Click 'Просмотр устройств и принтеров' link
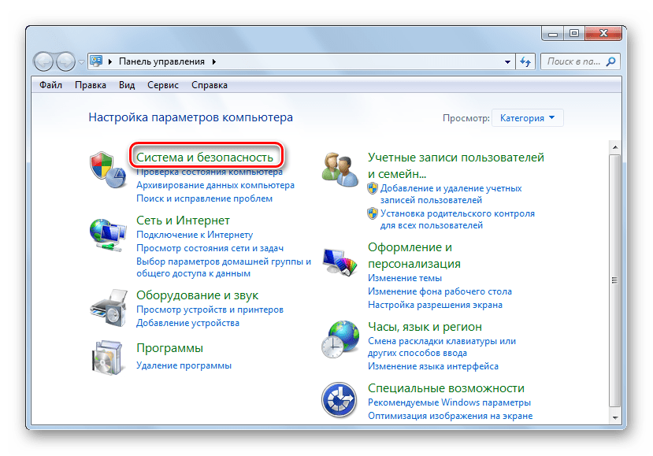The height and width of the screenshot is (456, 653). click(210, 310)
